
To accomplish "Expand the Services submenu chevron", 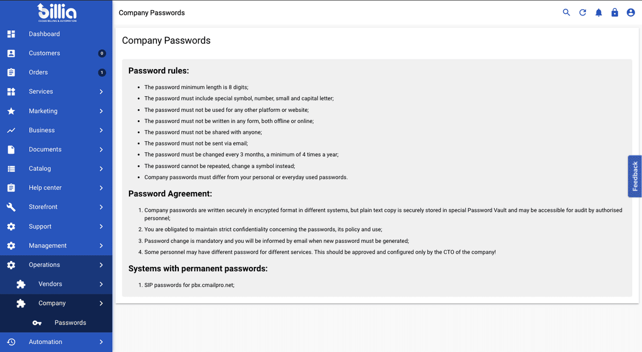I will tap(101, 92).
